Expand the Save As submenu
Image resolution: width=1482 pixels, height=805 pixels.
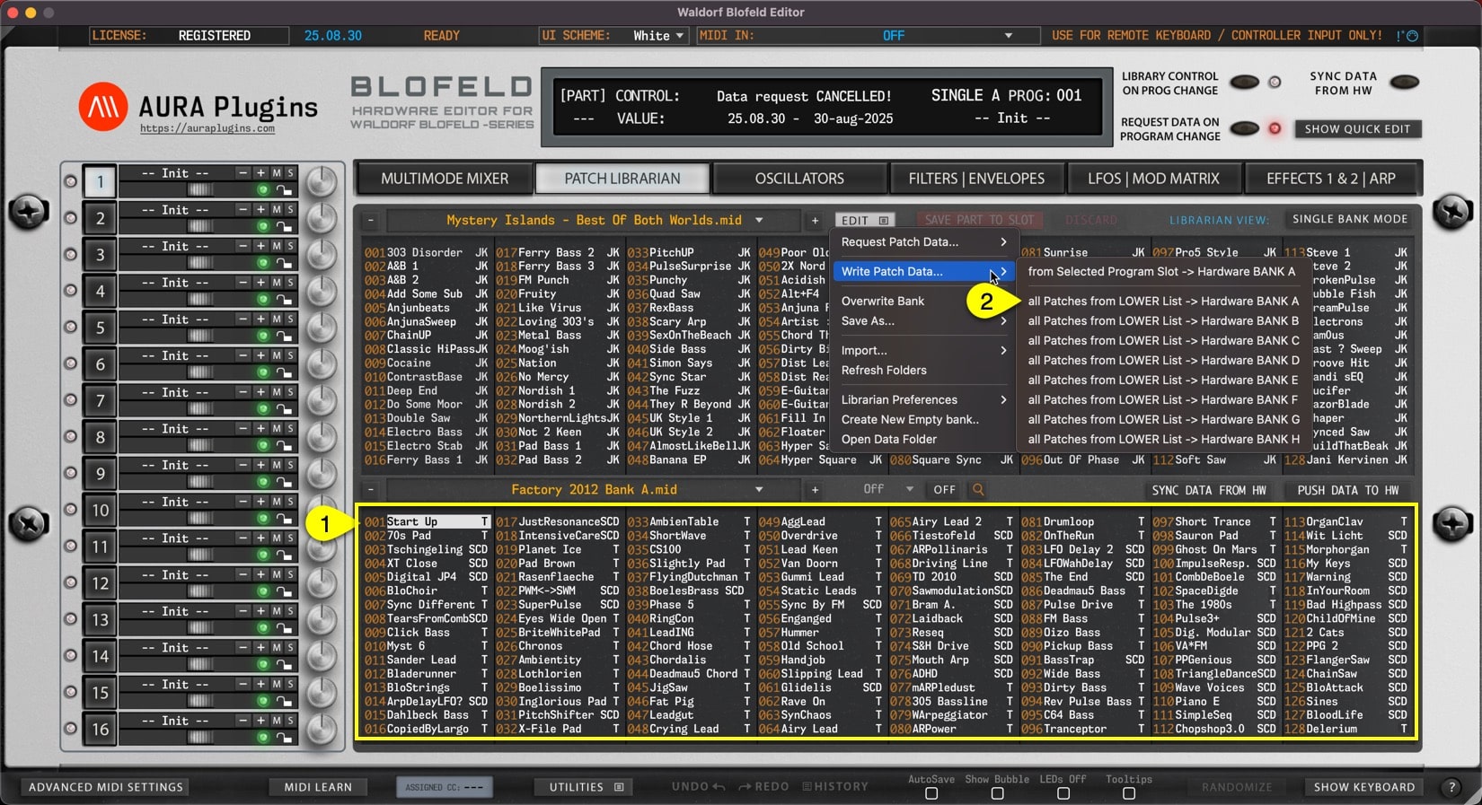tap(924, 320)
